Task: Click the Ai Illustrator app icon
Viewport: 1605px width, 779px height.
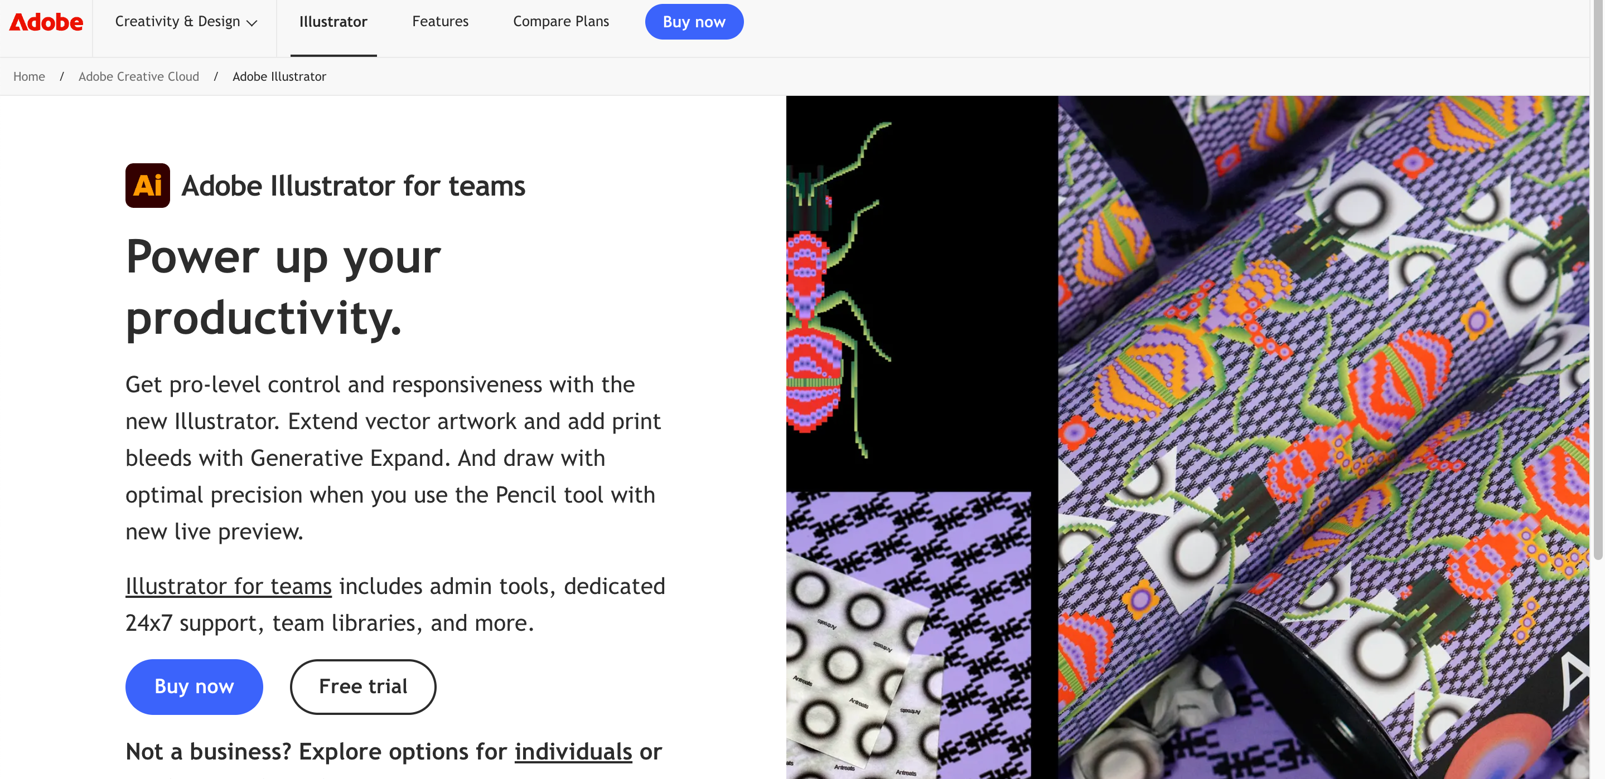Action: 148,186
